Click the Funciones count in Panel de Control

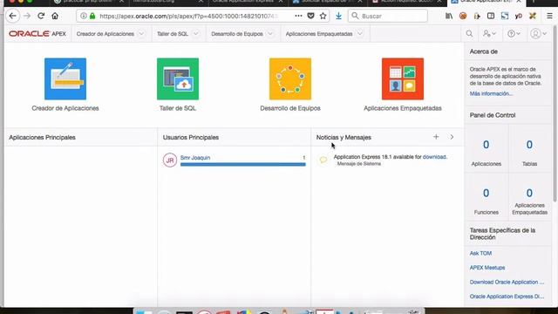point(487,194)
